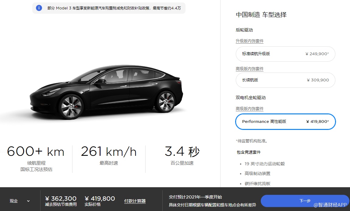This screenshot has height=211, width=350.
Task: Expand the 现金 payment dropdown chevron
Action: pyautogui.click(x=28, y=201)
